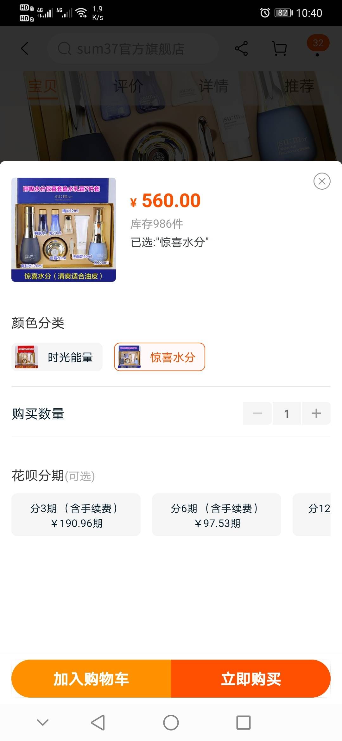Screen dimensions: 342x741
Task: Collapse keyboard with bottom chevron-down icon
Action: (43, 722)
